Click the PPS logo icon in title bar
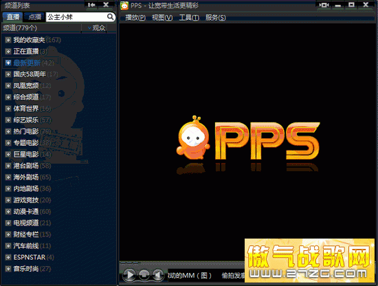 point(124,5)
